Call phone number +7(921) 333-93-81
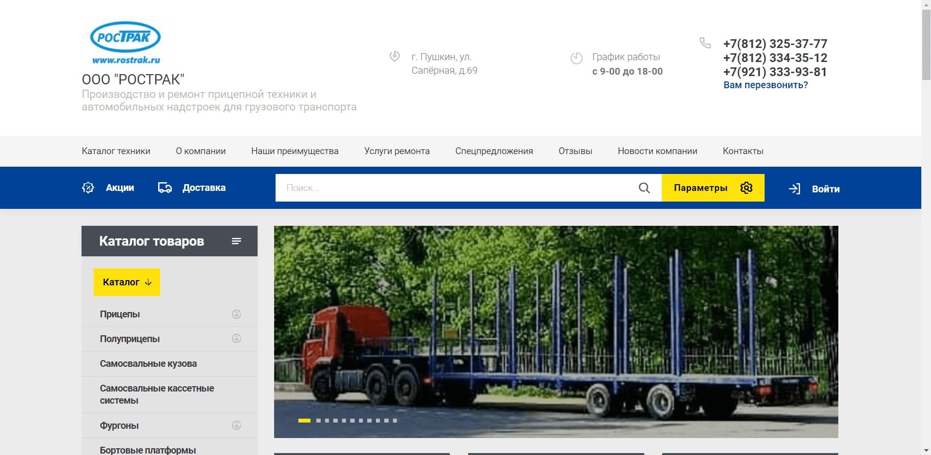Screen dimensions: 931x455 coord(775,72)
